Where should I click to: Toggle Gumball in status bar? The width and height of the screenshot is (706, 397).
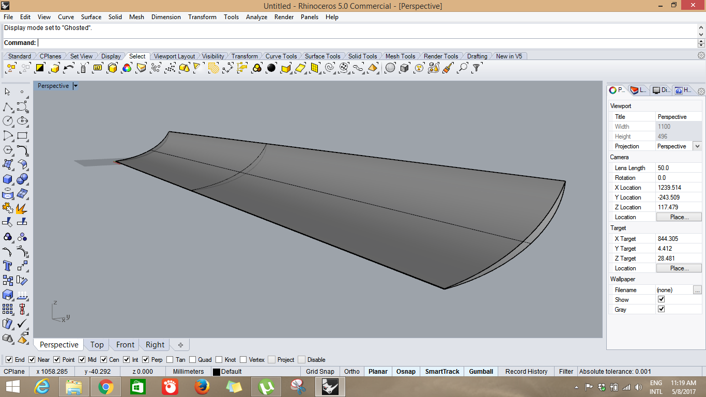(x=481, y=372)
